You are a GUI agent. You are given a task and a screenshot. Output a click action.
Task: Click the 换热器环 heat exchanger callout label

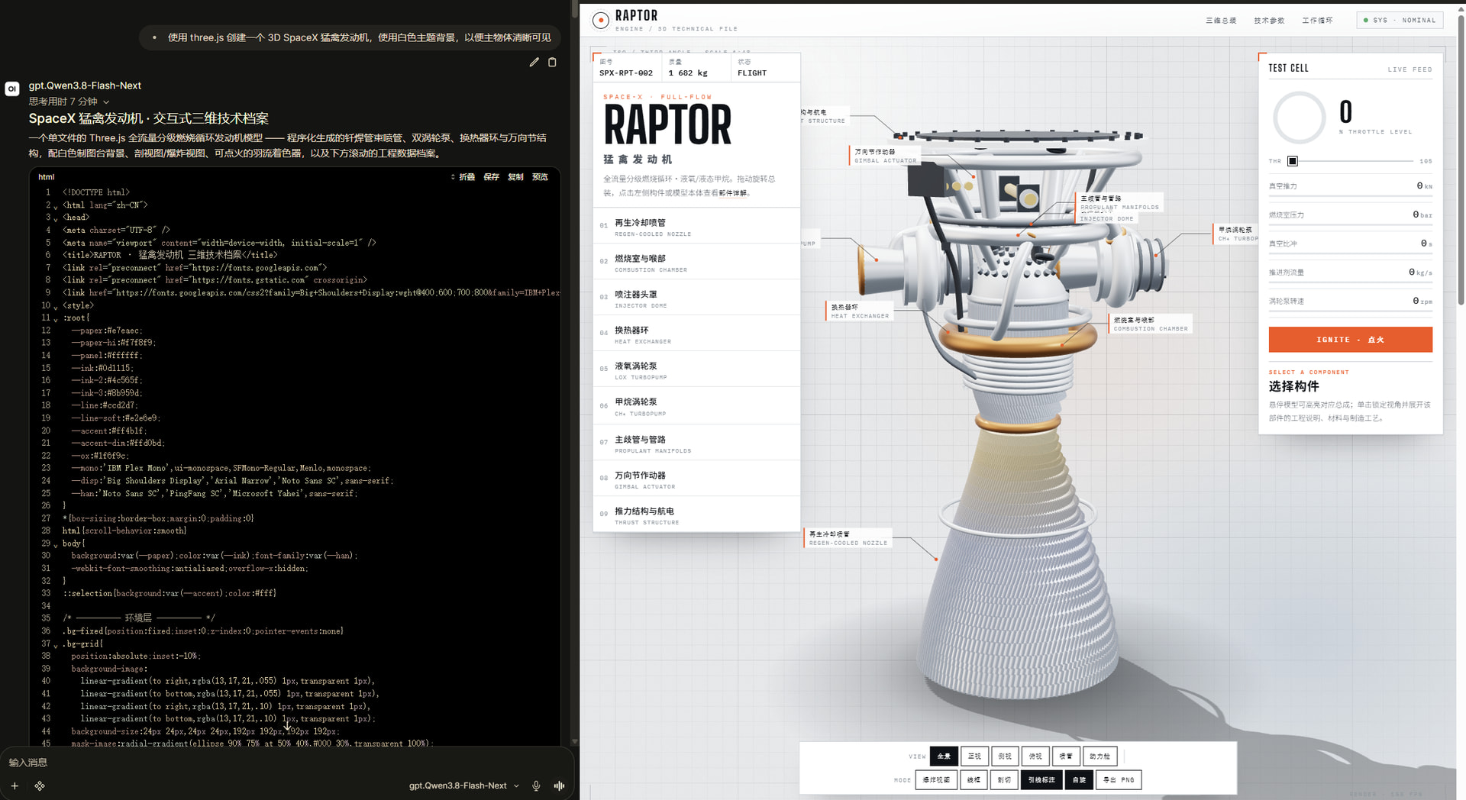click(860, 311)
